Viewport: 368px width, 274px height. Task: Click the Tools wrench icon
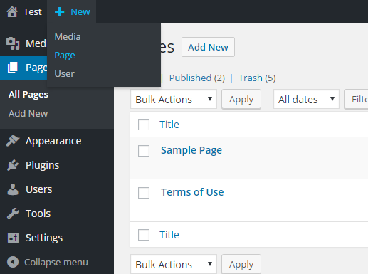(x=13, y=214)
